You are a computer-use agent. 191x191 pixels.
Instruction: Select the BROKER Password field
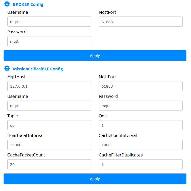(49, 41)
